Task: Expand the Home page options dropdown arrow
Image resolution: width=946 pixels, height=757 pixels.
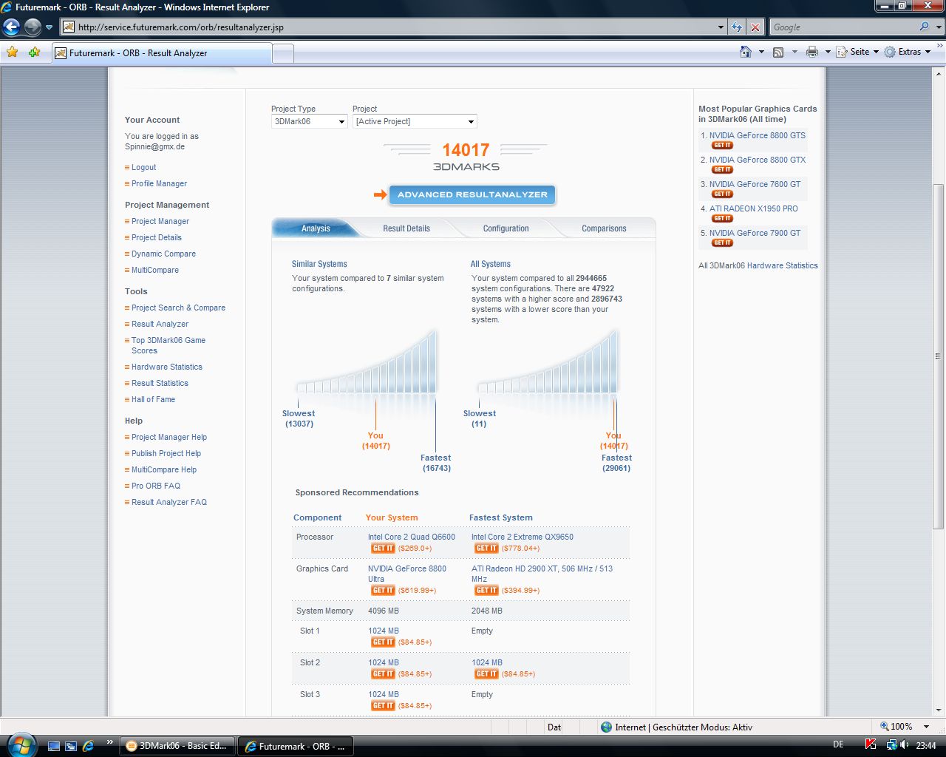Action: coord(761,52)
